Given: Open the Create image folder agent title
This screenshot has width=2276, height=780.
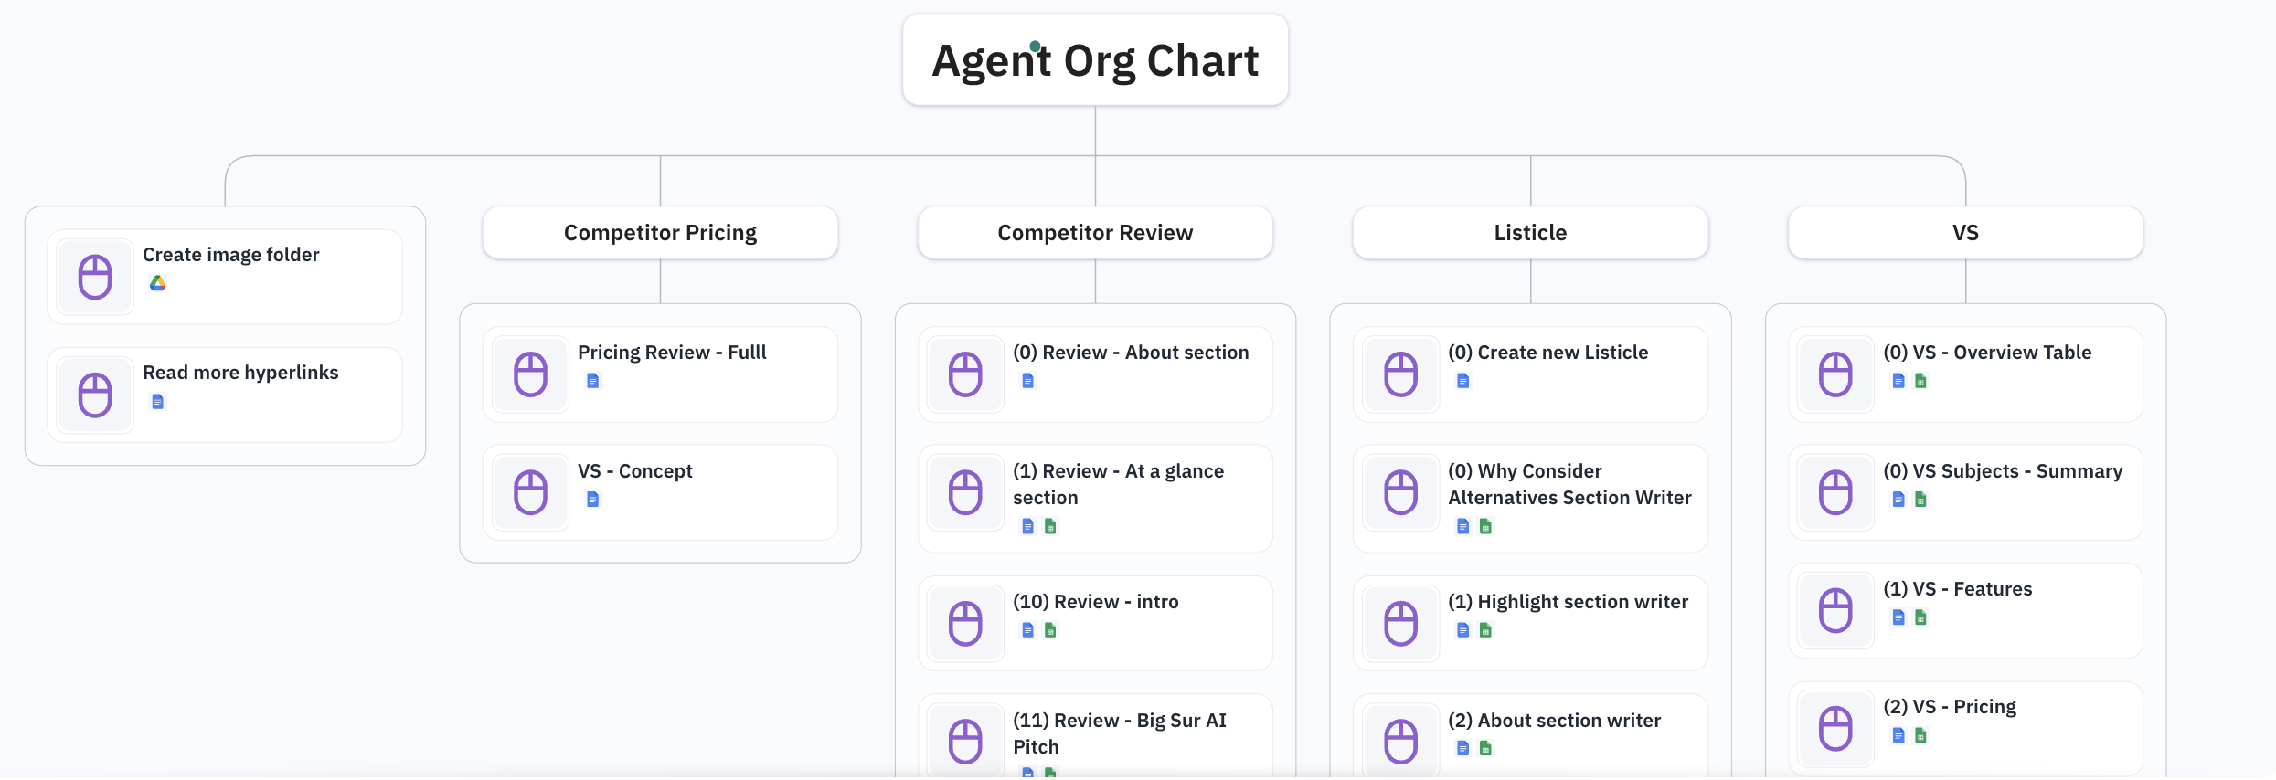Looking at the screenshot, I should (231, 255).
